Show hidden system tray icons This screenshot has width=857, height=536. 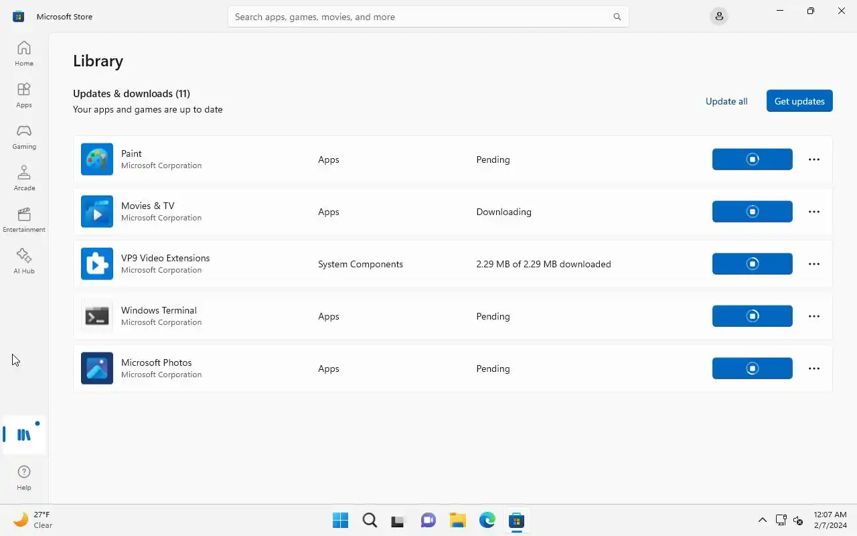[762, 520]
